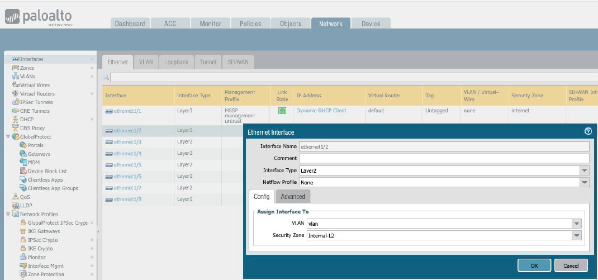Open the ethernet1/5 interface link

click(127, 165)
